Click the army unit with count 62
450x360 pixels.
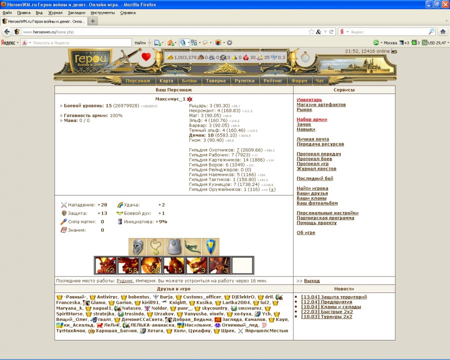(105, 265)
